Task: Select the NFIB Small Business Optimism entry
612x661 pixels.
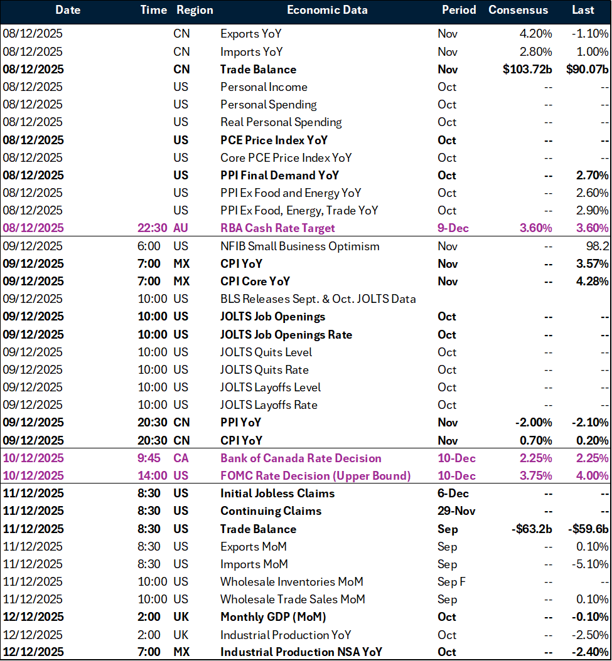Action: [x=299, y=246]
